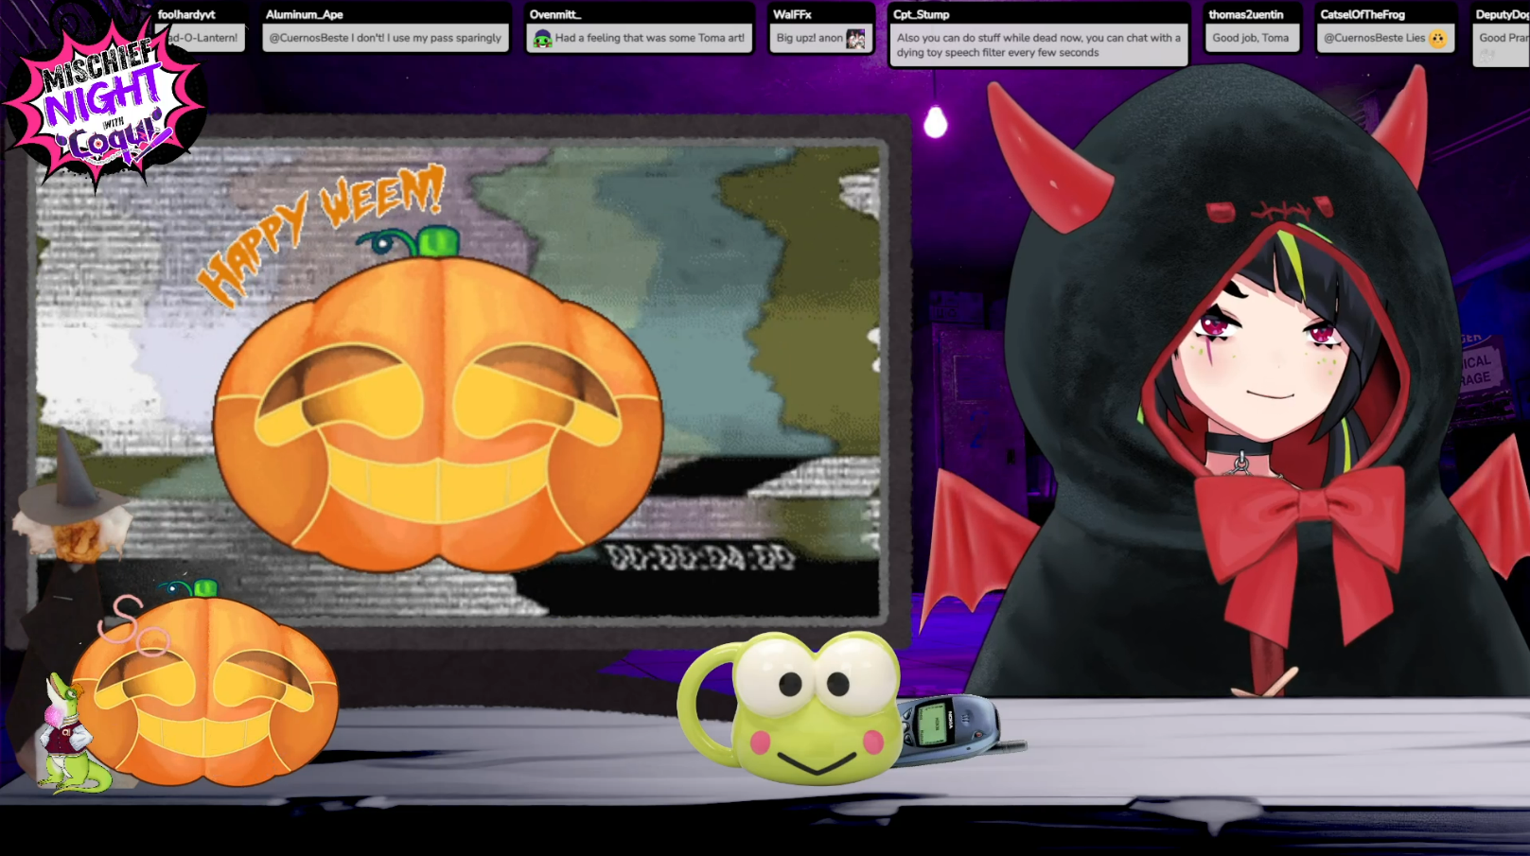Click the username Aluminum_Ape
1530x856 pixels.
pos(304,14)
